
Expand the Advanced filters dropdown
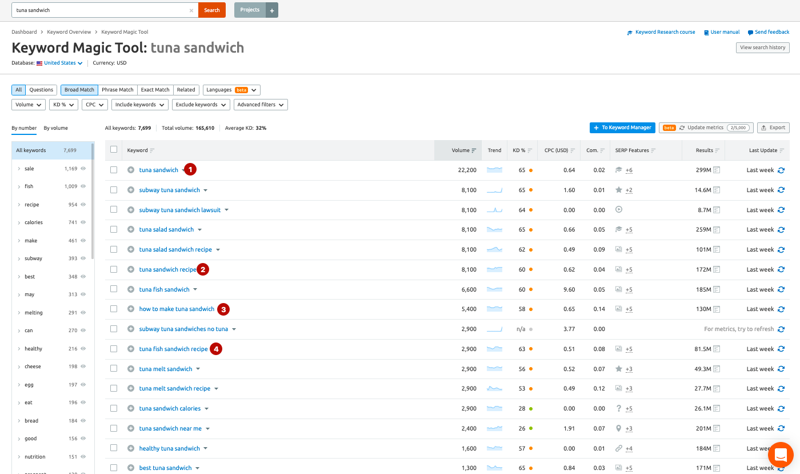(260, 105)
